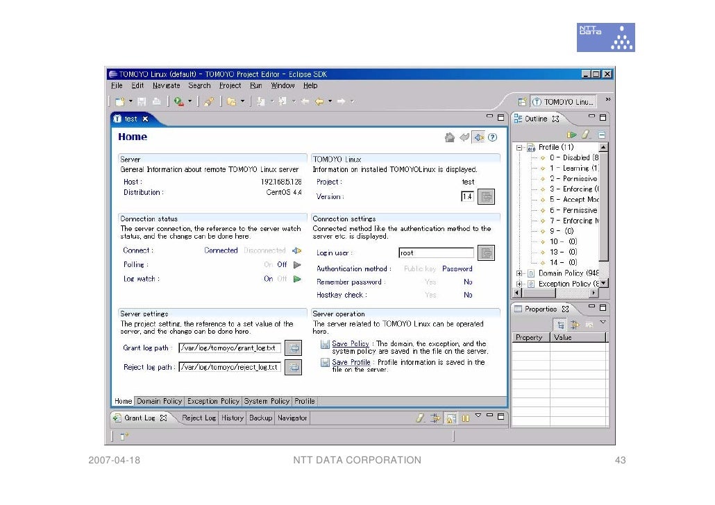This screenshot has height=505, width=715.
Task: Turn Log watch On
Action: tap(268, 279)
